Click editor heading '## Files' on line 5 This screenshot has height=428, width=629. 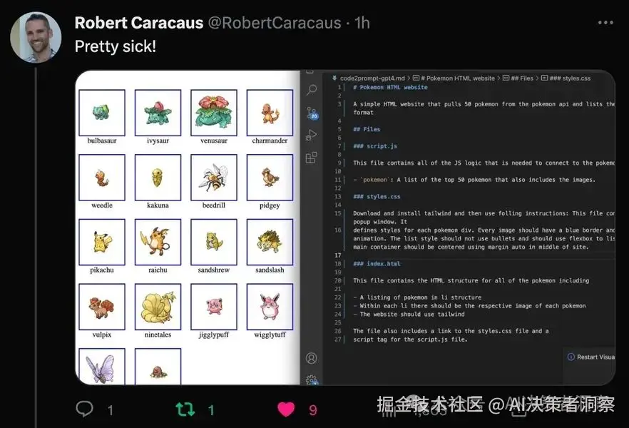click(x=367, y=129)
